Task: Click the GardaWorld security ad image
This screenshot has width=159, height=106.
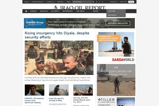Action: pyautogui.click(x=116, y=44)
